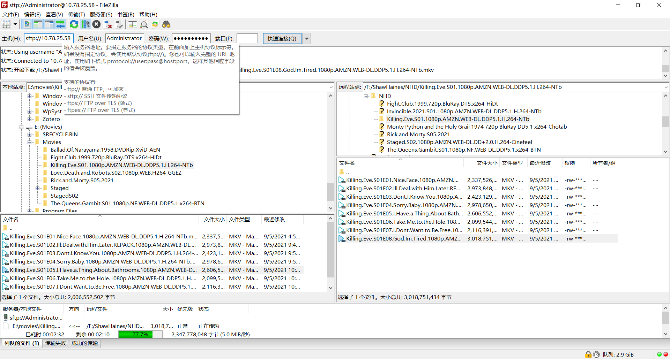Viewport: 670px width, 359px height.
Task: Click the message log scrollbar thumb
Action: pos(665,68)
